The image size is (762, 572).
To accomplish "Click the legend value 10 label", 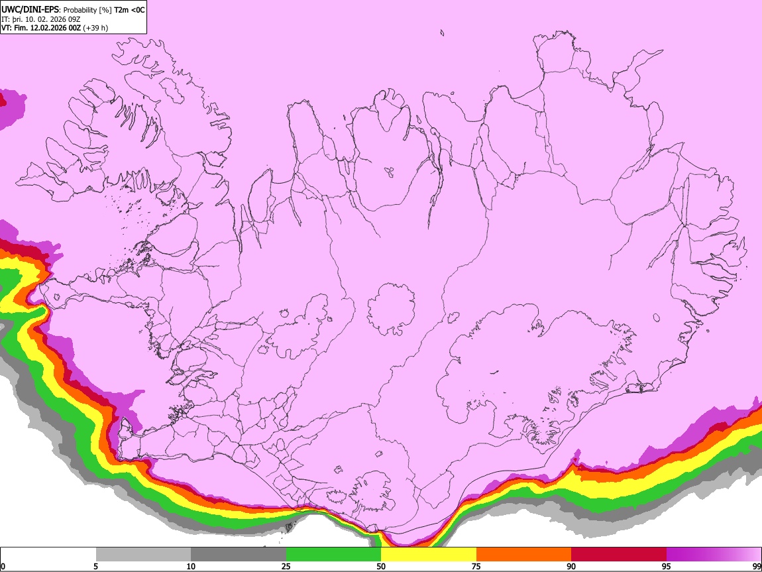I will coord(191,566).
